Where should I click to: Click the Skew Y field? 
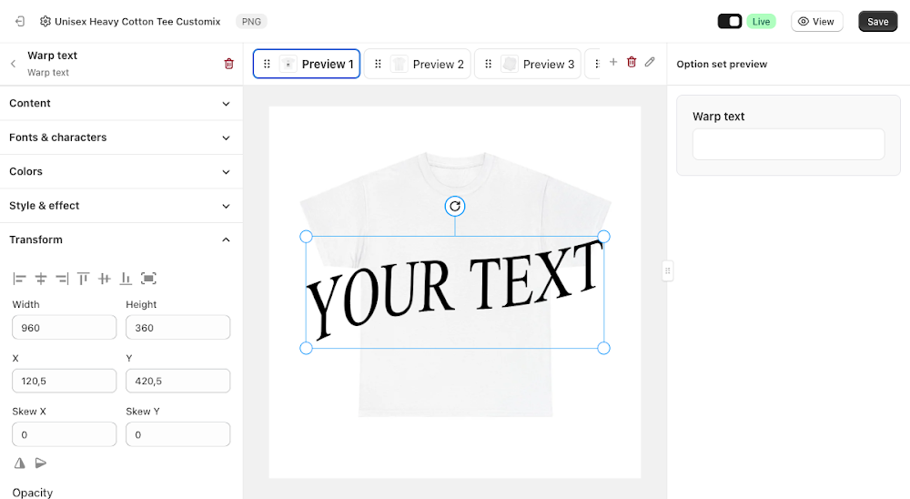point(178,434)
